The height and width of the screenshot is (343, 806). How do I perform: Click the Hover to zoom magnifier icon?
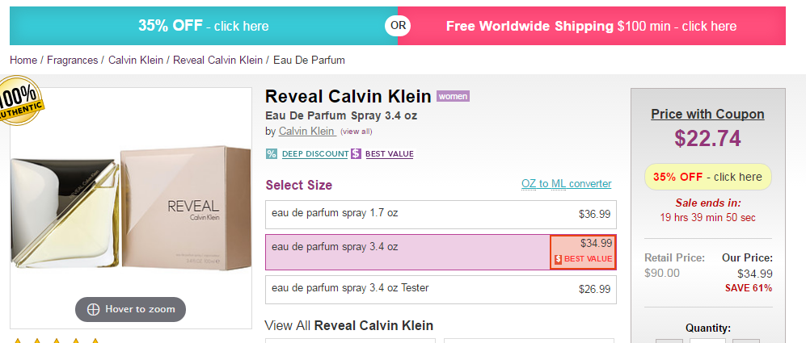(x=93, y=309)
